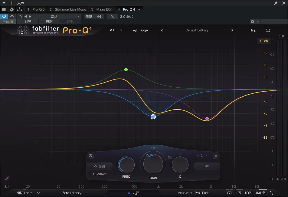Open the window menu triangle at top-left
The image size is (288, 197).
pos(4,3)
